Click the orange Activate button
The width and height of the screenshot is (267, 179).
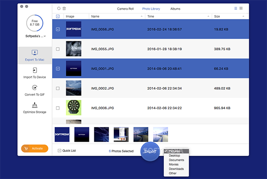point(35,148)
